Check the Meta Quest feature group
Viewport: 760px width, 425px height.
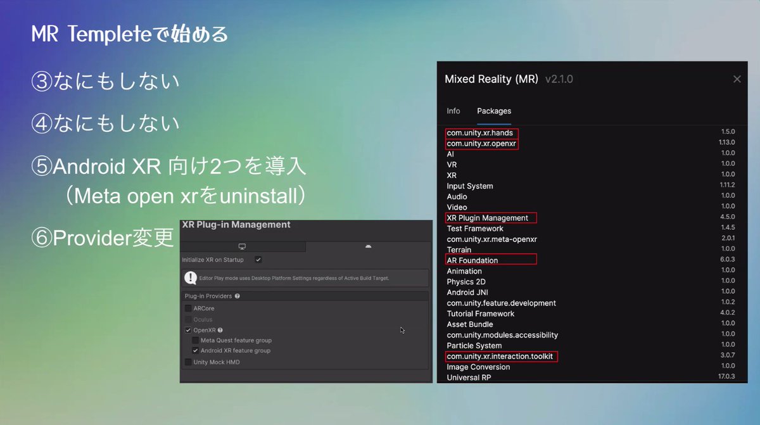point(196,340)
